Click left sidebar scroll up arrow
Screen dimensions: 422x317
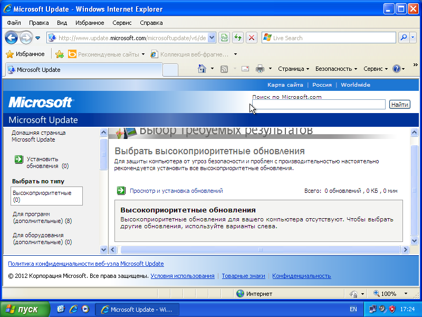pos(103,133)
